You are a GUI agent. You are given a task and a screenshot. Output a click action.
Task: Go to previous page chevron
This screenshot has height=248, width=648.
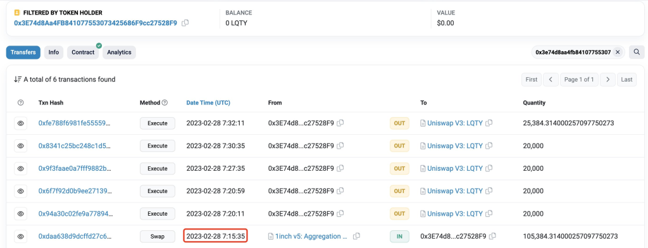pyautogui.click(x=551, y=79)
